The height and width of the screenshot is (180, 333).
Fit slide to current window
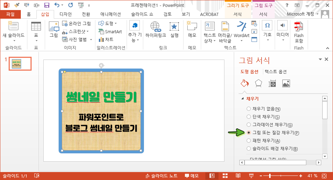324,176
